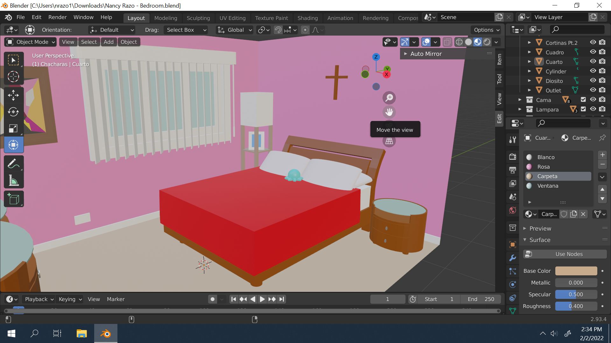Click the Move the view hand icon
Viewport: 611px width, 343px height.
pyautogui.click(x=389, y=112)
